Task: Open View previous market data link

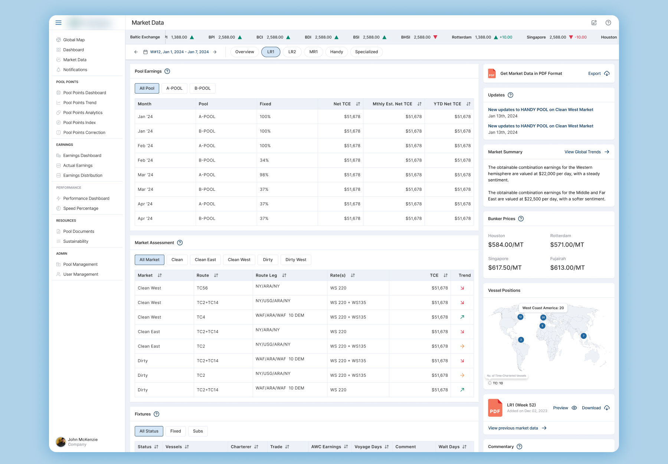Action: pos(517,428)
